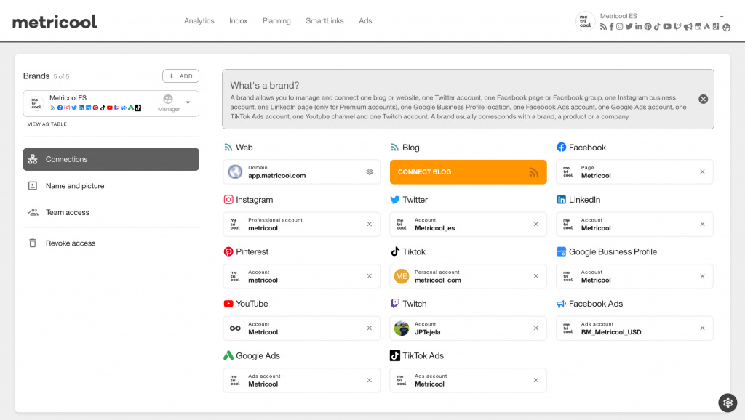745x420 pixels.
Task: Remove Tiktok account metricool_com
Action: coord(536,276)
